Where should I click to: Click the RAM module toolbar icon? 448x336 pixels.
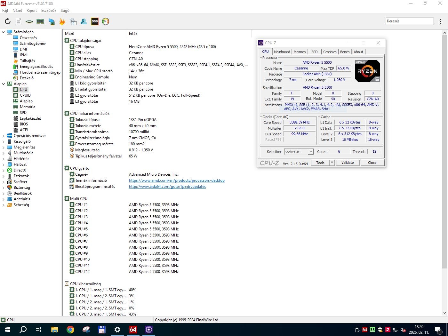[x=40, y=21]
